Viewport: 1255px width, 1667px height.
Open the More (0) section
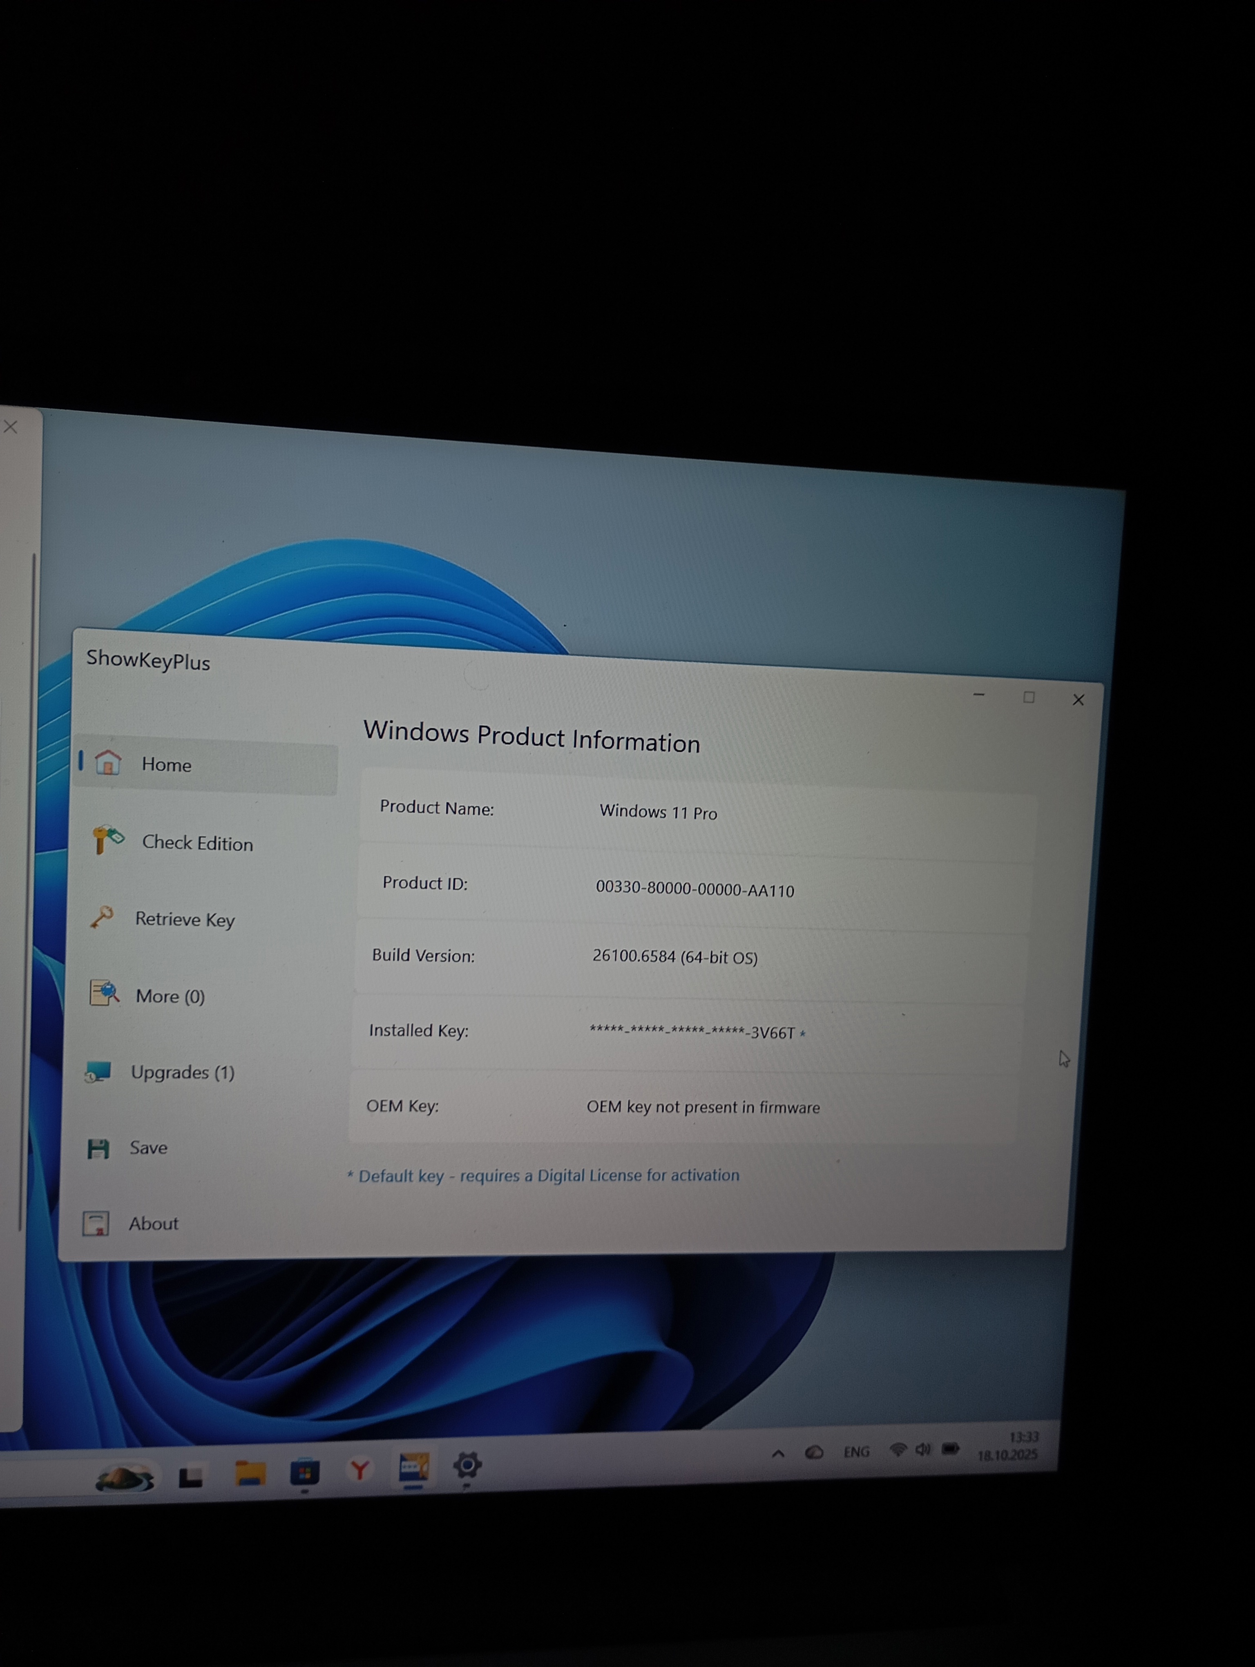point(170,996)
